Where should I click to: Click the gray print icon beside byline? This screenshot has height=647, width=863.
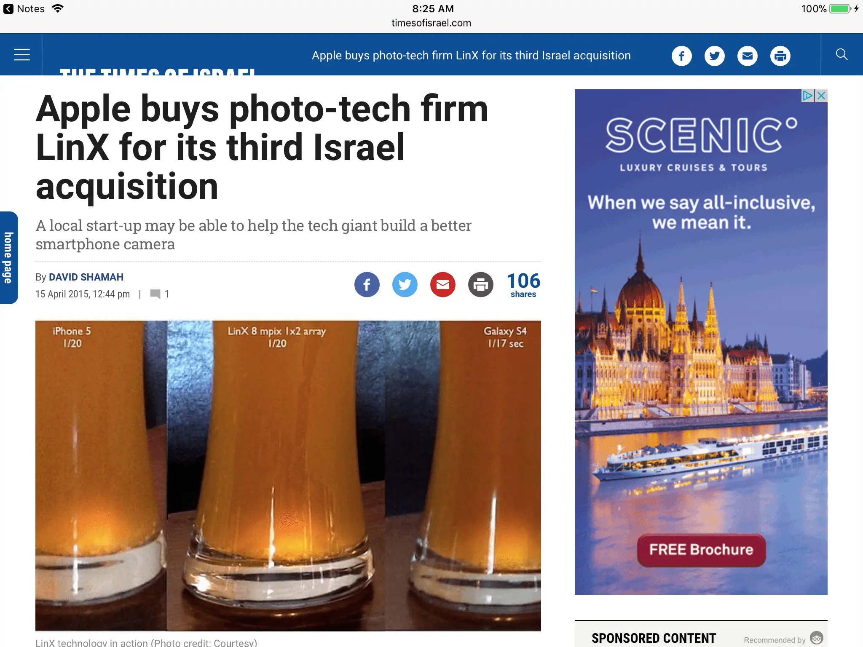click(480, 285)
